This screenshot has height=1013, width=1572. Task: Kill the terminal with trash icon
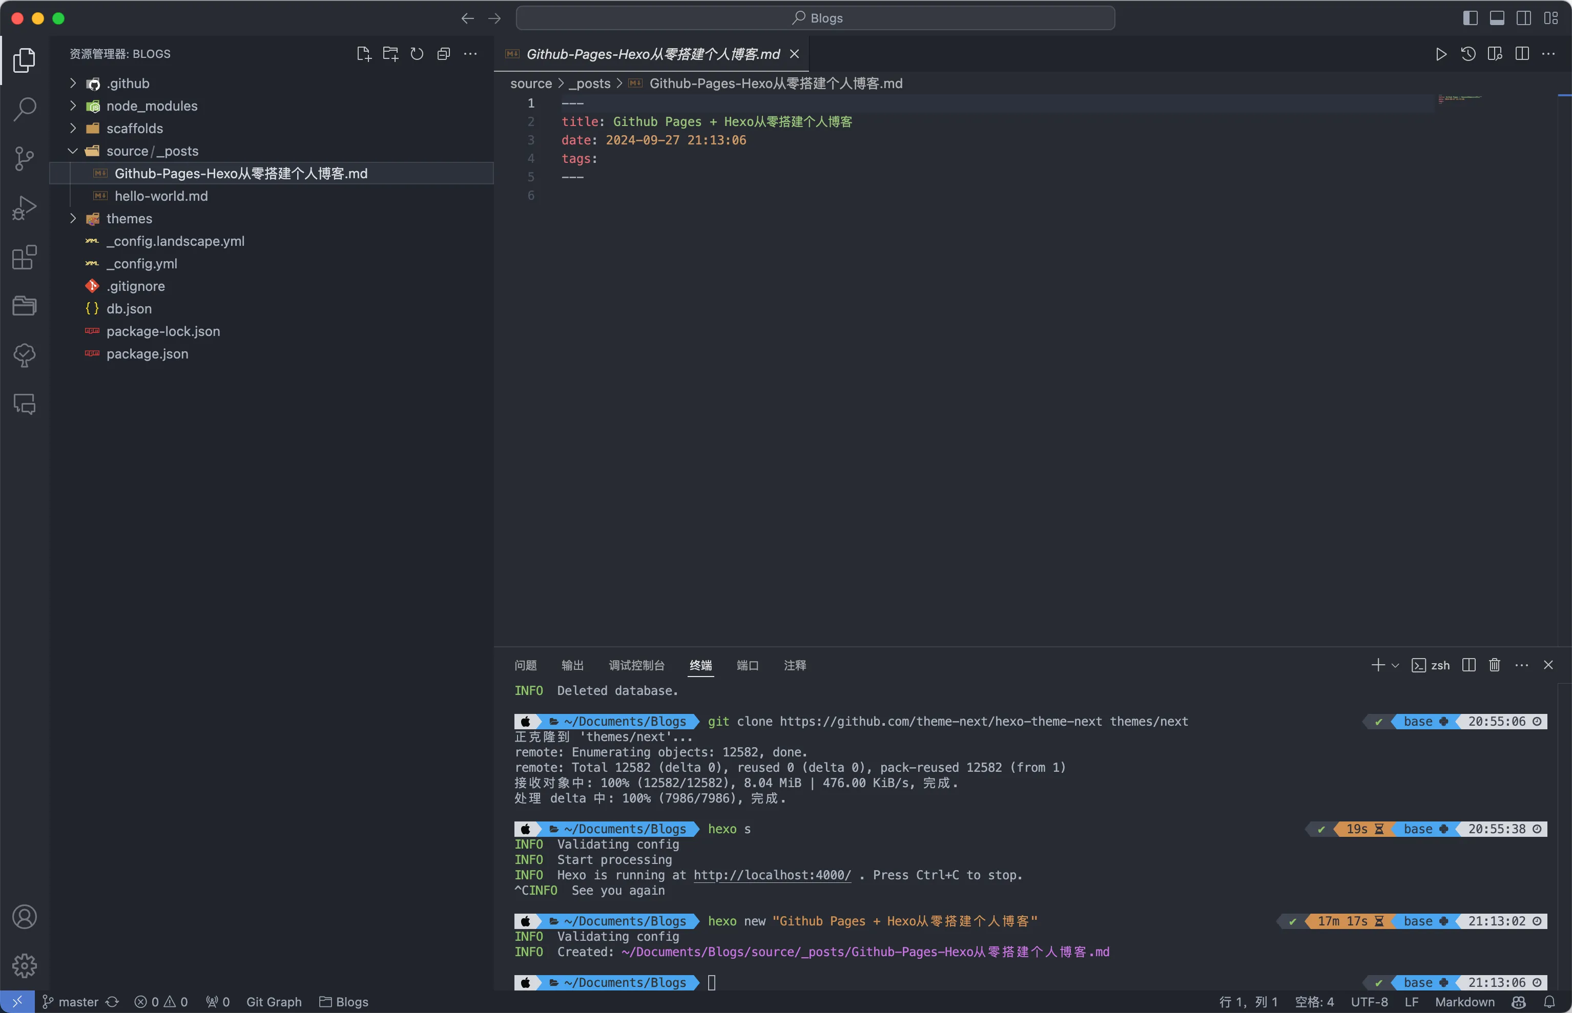(x=1494, y=665)
